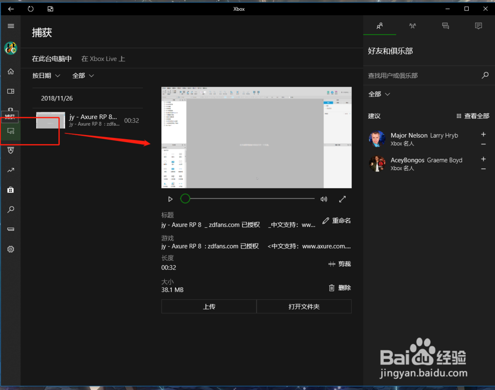The height and width of the screenshot is (390, 495).
Task: Open the 按日期 sort dropdown
Action: [46, 75]
